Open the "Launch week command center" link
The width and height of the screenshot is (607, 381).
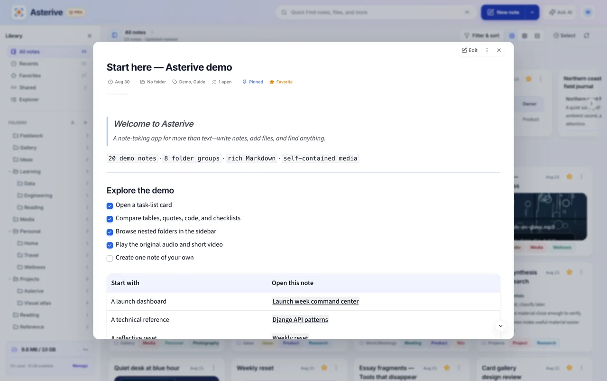[315, 301]
